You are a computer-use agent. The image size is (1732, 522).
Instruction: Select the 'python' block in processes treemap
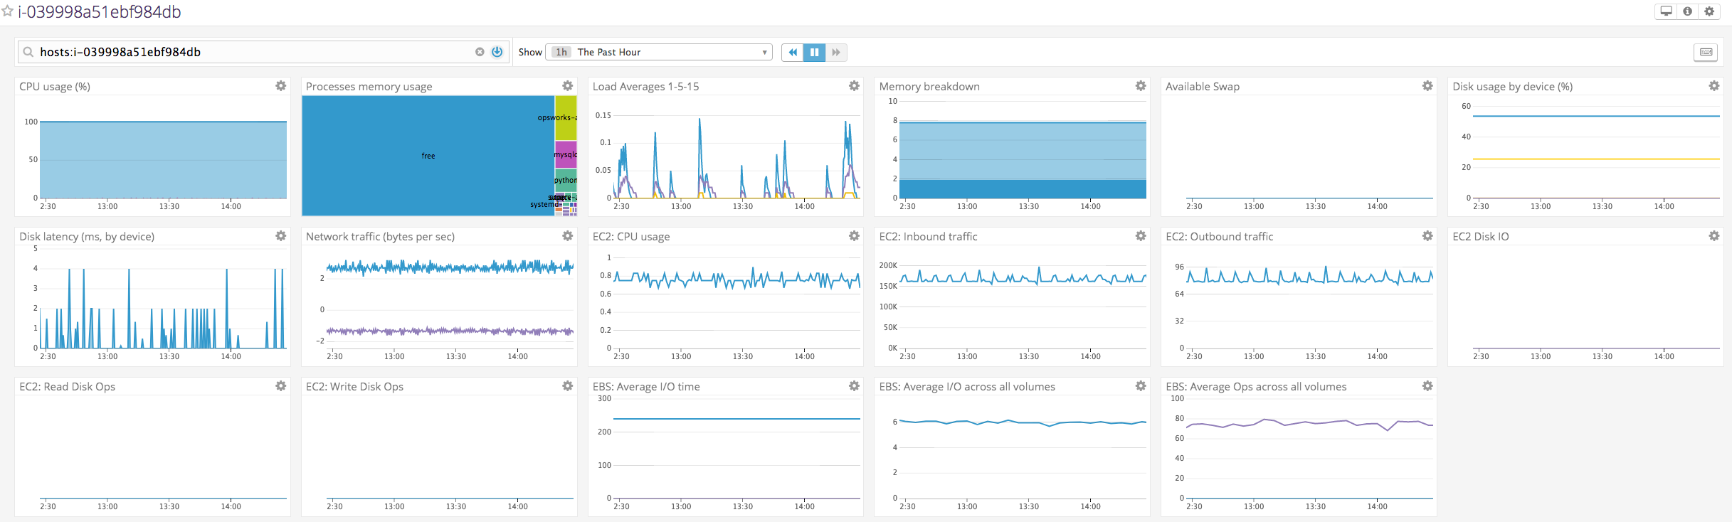pos(566,180)
